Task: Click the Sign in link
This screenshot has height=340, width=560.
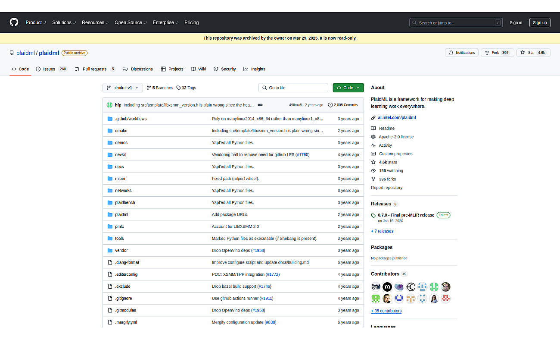Action: pos(516,22)
